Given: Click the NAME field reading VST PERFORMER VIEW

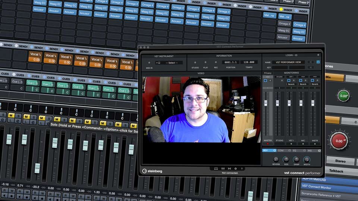Looking at the screenshot, I should pos(288,62).
